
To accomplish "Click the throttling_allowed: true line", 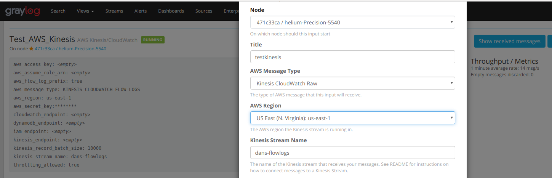I will coord(46,165).
